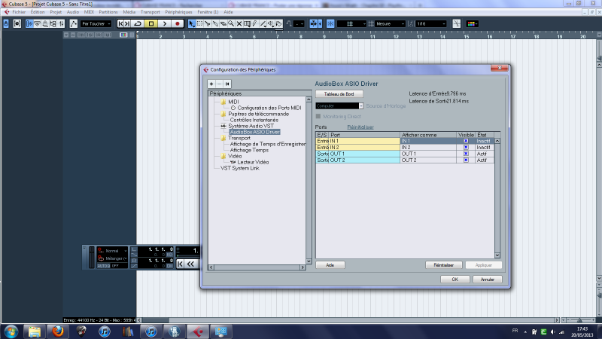Toggle Snap to Zero Crossing button

pos(457,24)
